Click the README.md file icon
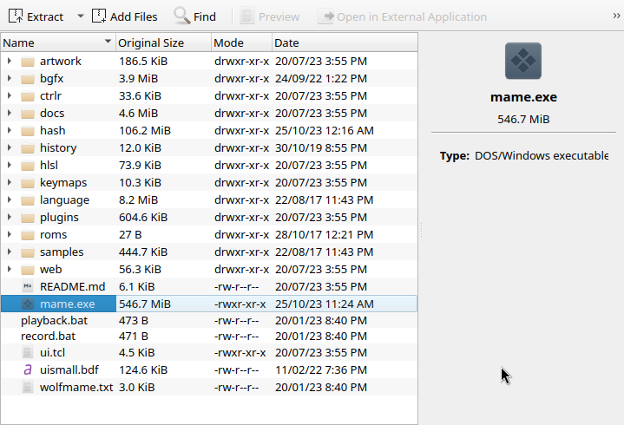Screen dimensions: 624x425 coord(28,287)
